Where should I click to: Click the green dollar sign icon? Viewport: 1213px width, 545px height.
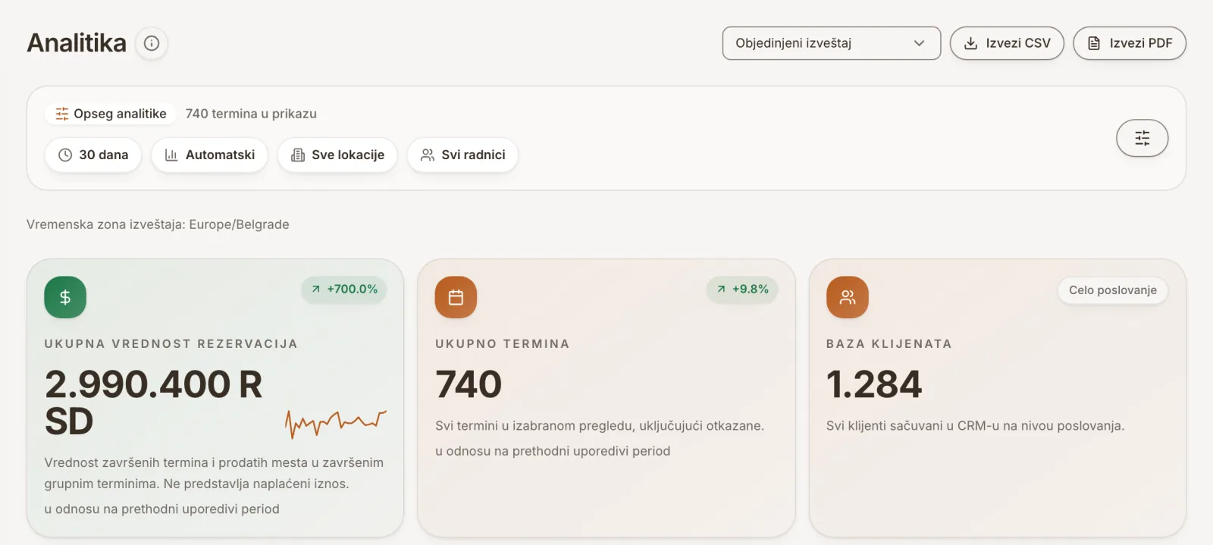(65, 297)
